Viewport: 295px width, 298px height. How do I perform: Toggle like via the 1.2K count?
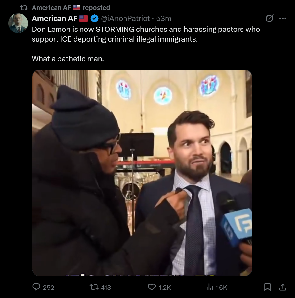(x=165, y=288)
